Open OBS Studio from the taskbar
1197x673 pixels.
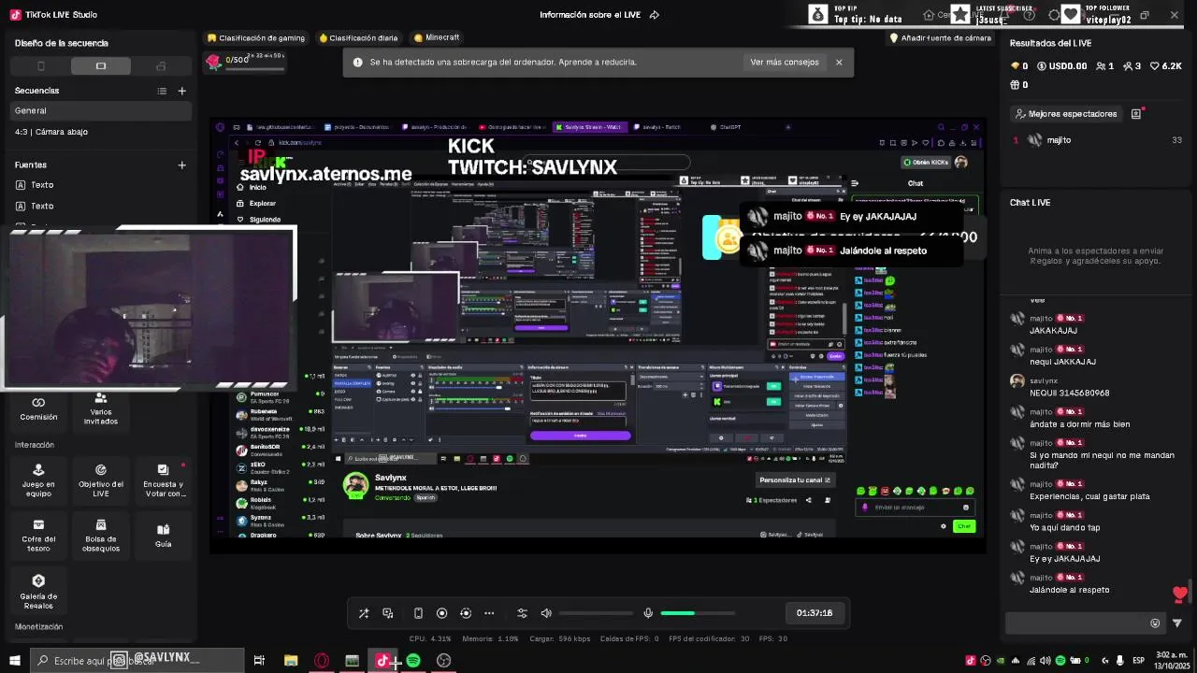(444, 661)
